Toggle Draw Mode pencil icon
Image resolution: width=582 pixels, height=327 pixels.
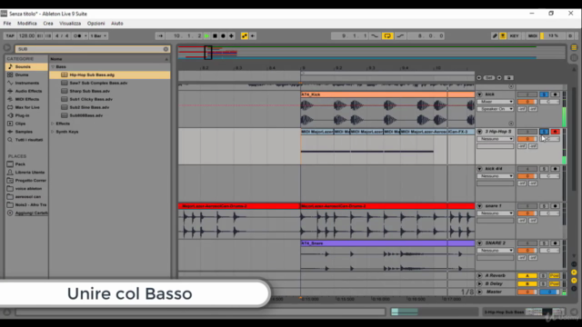pos(495,36)
